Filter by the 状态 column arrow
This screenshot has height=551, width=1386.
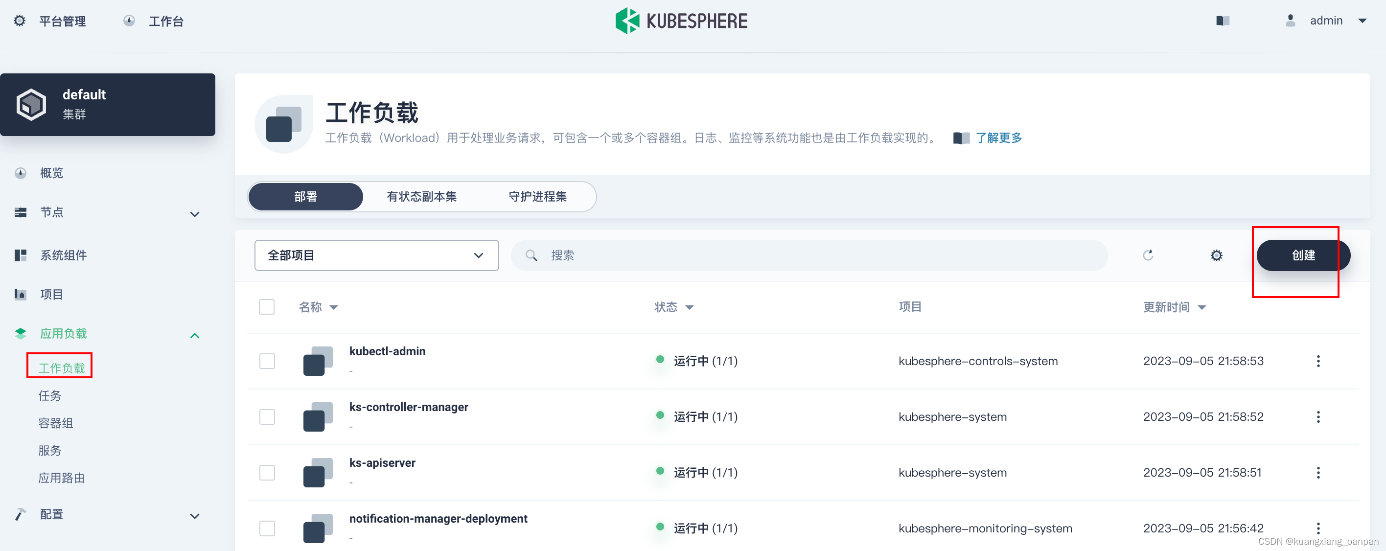(x=689, y=308)
